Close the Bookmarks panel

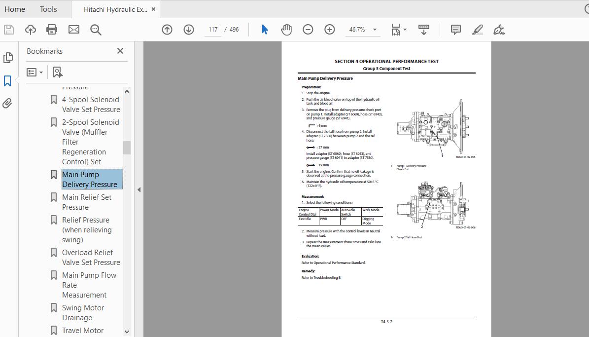coord(120,51)
